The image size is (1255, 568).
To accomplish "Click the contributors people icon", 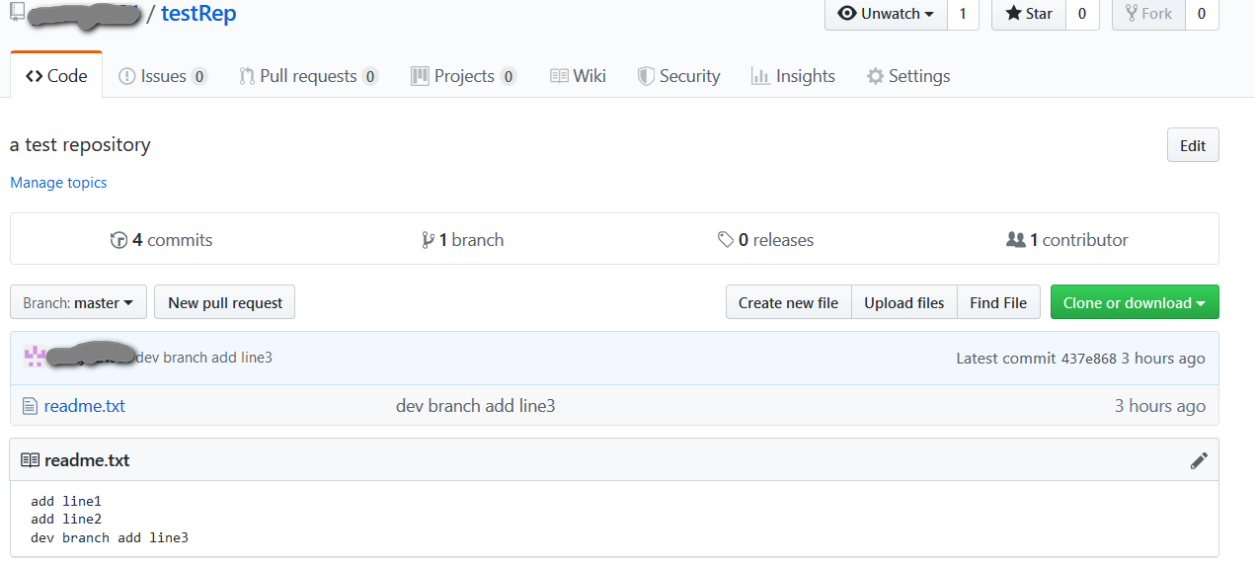I will pyautogui.click(x=1015, y=240).
